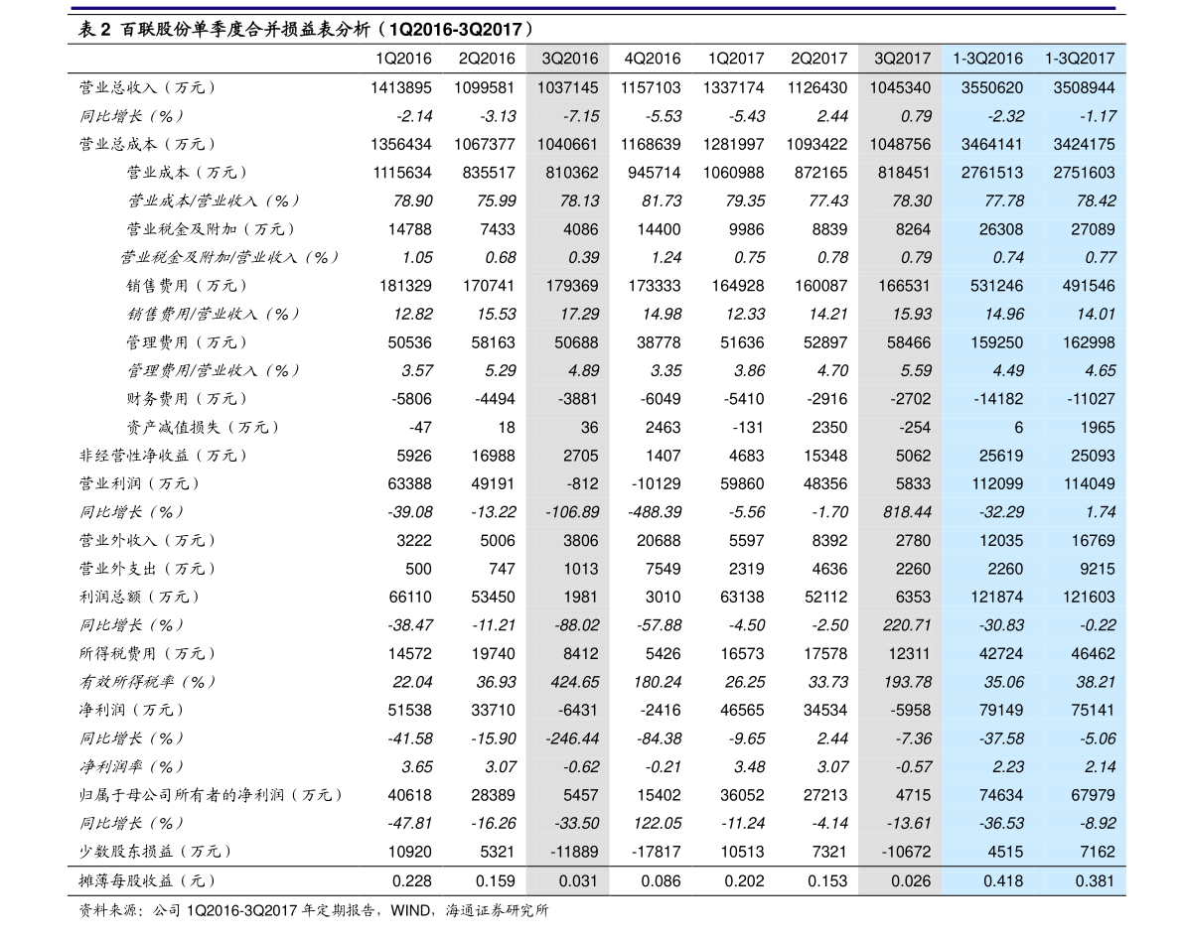The width and height of the screenshot is (1183, 939).
Task: Select the 2Q2017 column header
Action: tap(819, 59)
